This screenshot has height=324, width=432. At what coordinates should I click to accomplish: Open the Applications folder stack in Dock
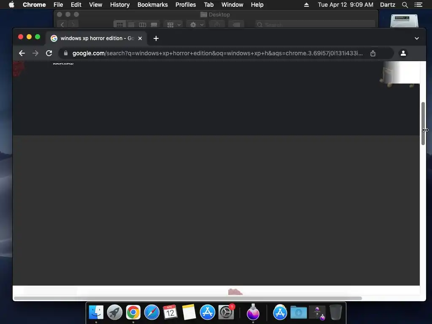pos(280,312)
